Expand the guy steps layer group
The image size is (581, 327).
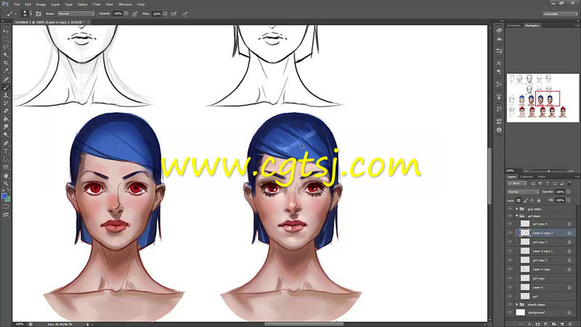517,209
